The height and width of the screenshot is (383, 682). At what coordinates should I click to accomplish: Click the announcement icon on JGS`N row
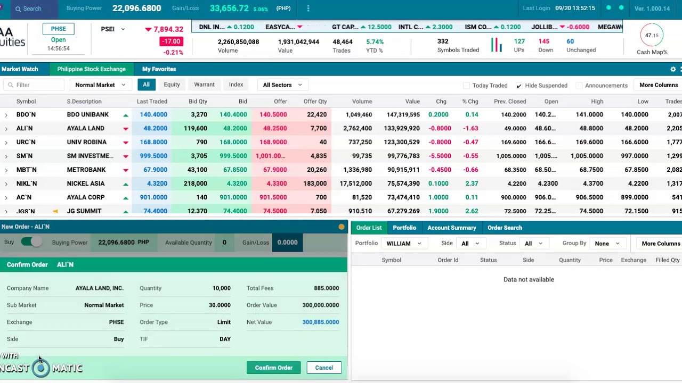point(55,211)
